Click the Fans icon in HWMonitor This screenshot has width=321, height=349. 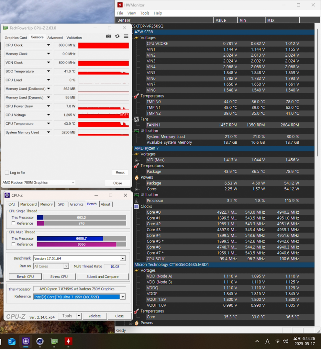coord(137,119)
